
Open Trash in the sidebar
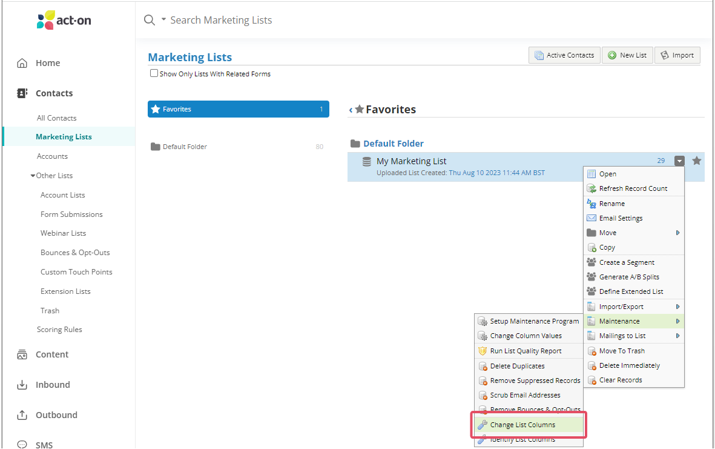coord(50,310)
